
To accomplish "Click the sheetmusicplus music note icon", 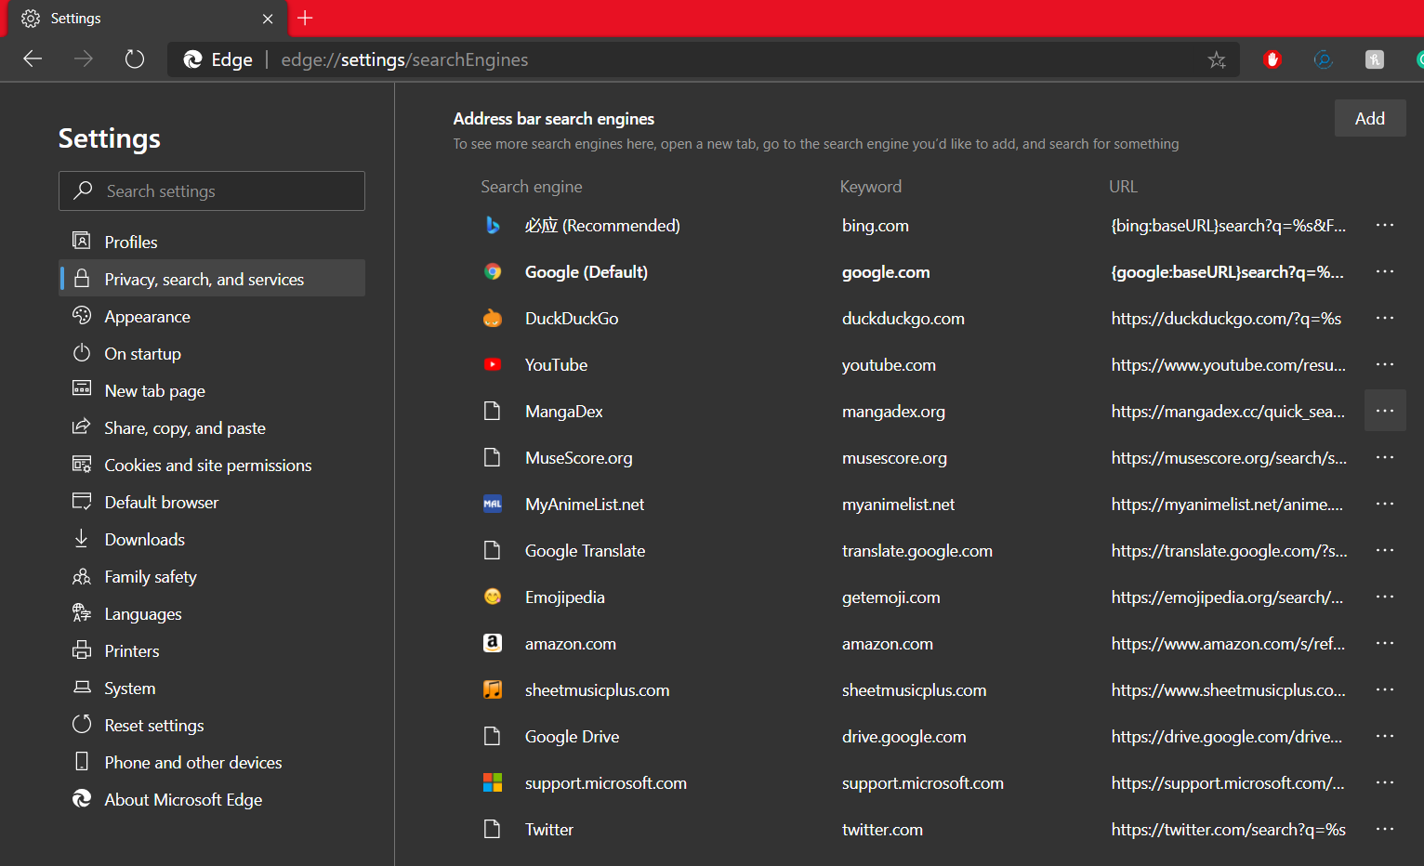I will [493, 690].
